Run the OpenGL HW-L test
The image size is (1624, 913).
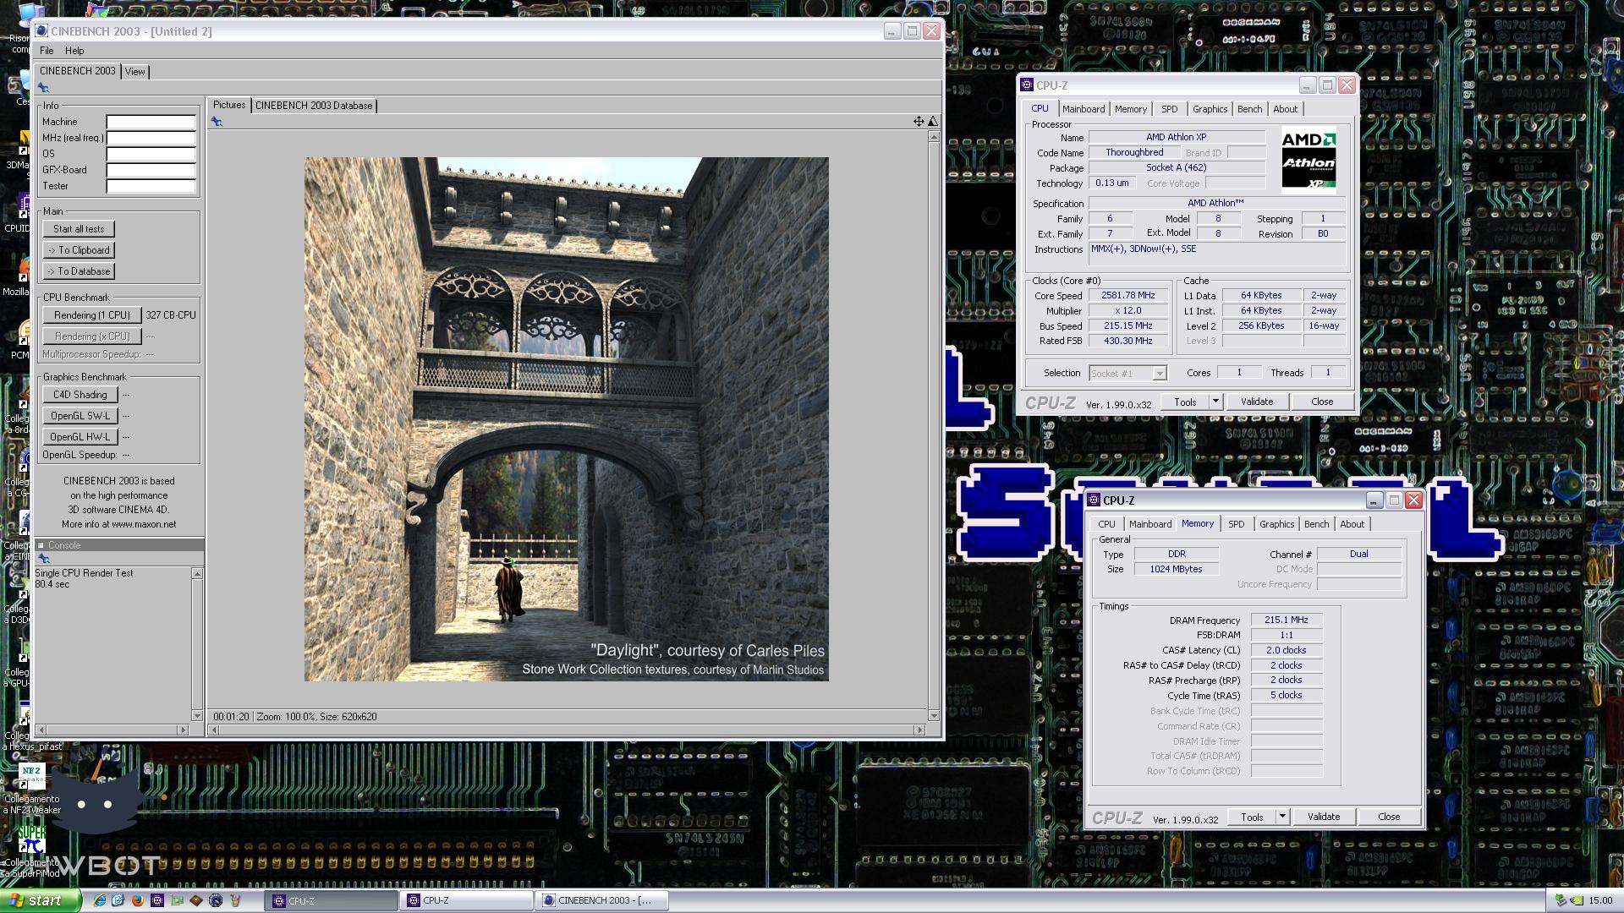tap(80, 437)
